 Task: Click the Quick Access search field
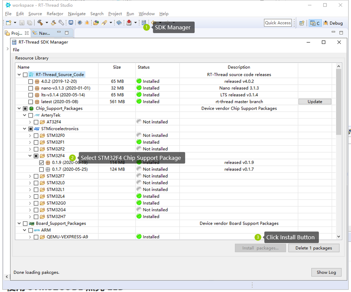pyautogui.click(x=278, y=23)
